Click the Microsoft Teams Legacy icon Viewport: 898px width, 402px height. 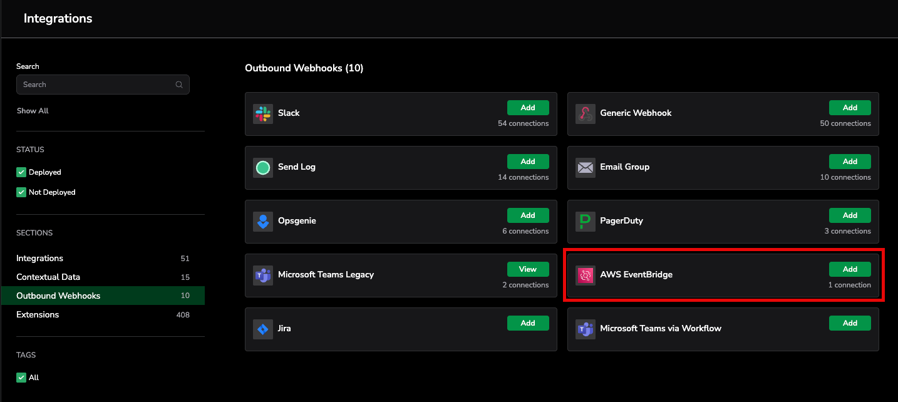coord(263,276)
